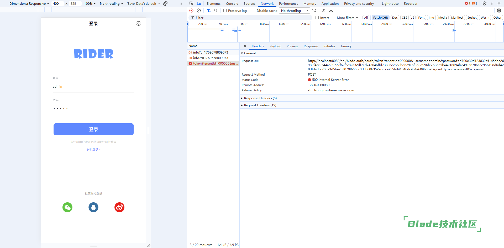Clear the network log
504x248 pixels.
pos(199,10)
